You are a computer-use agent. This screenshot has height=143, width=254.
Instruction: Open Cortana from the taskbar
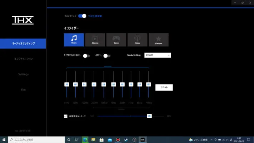pos(69,139)
